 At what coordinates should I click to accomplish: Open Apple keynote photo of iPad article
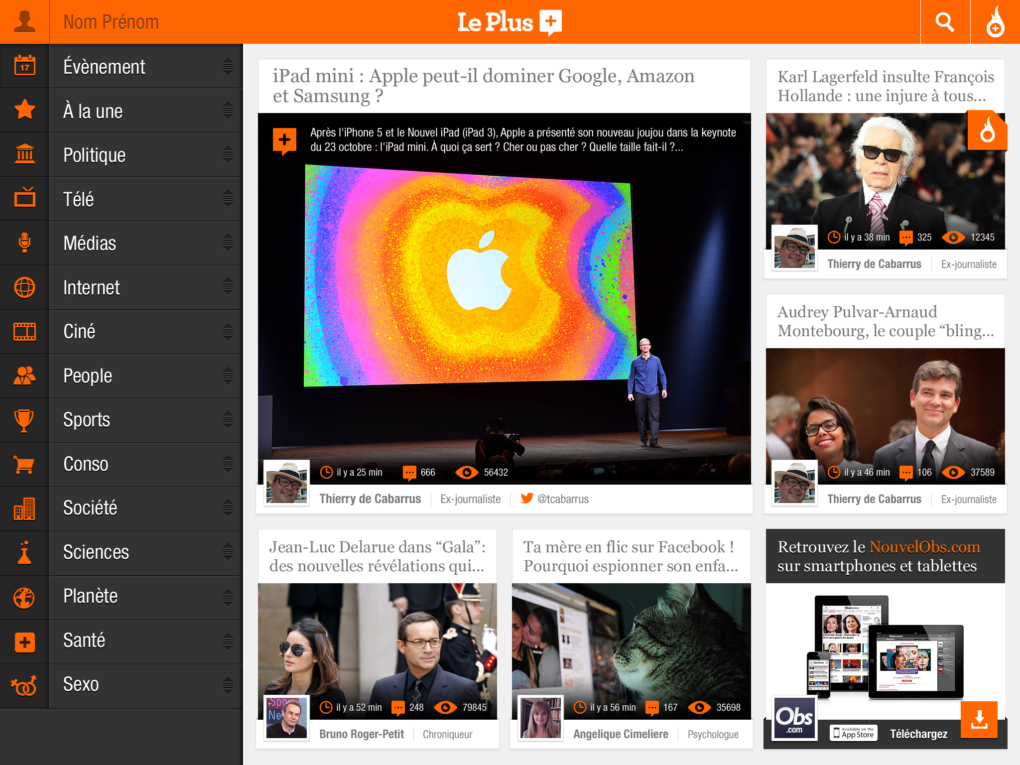(x=504, y=299)
